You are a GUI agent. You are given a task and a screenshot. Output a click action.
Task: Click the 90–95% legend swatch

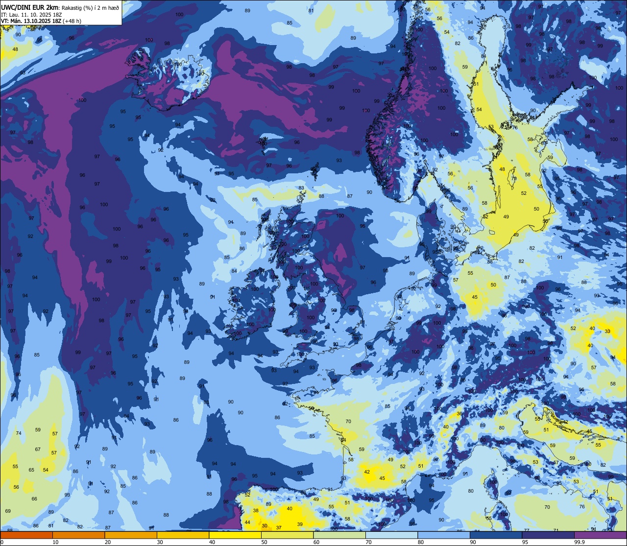pyautogui.click(x=496, y=535)
